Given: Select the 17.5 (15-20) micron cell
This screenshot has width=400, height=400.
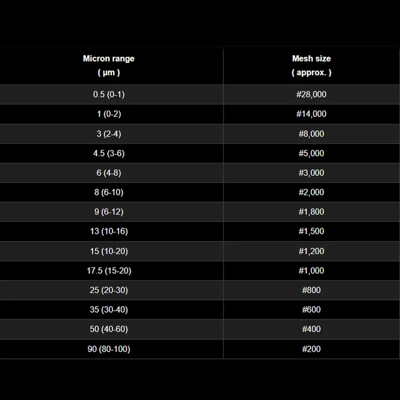Looking at the screenshot, I should (x=108, y=270).
